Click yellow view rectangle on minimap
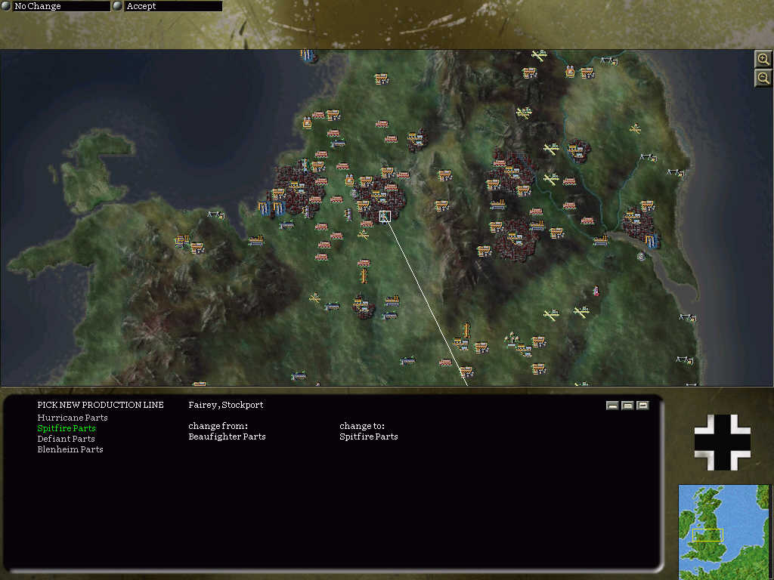 point(707,535)
